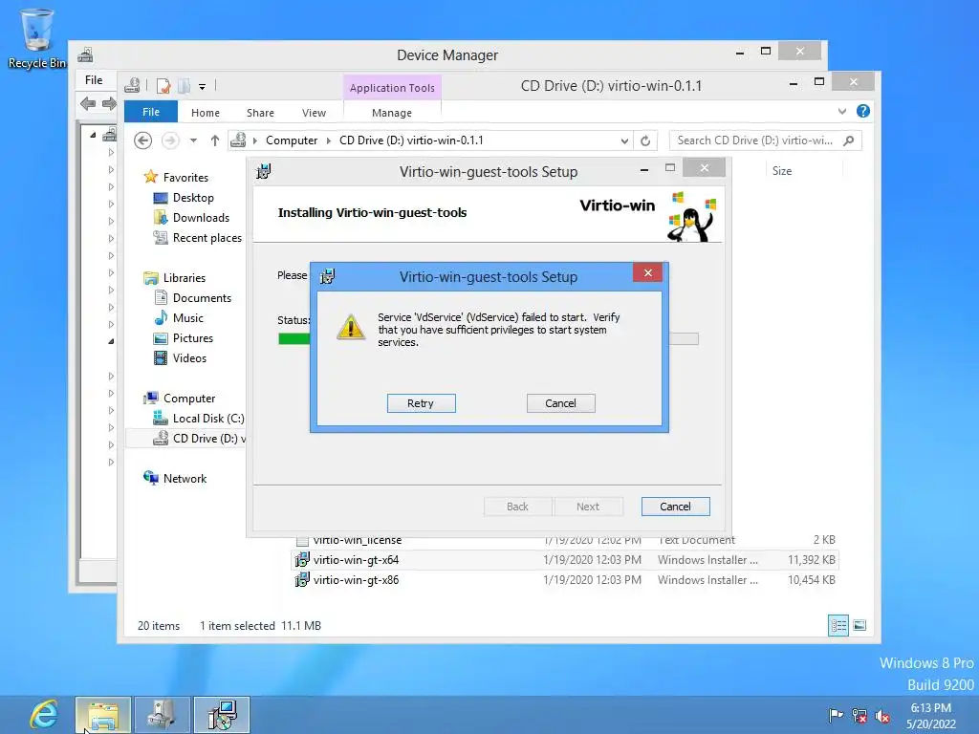Open the Action Center flag tray icon
979x734 pixels.
(x=836, y=715)
